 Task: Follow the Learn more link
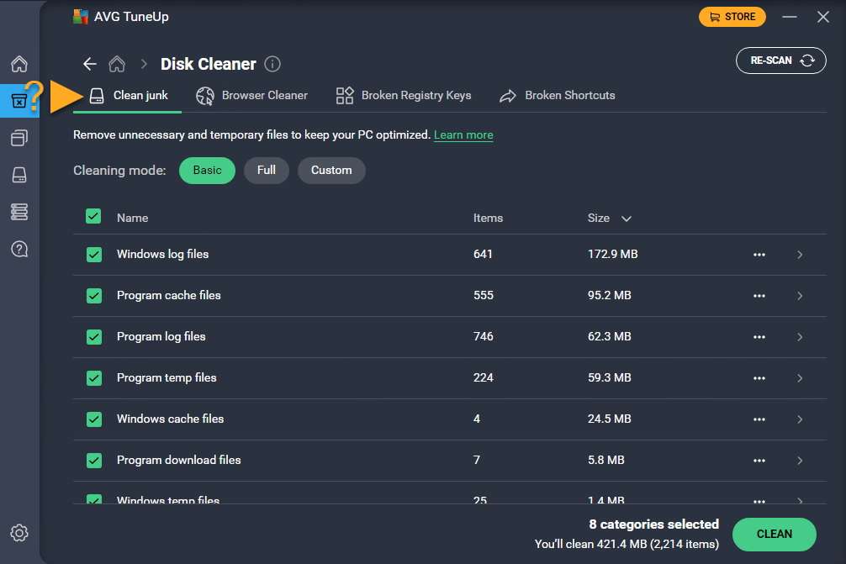pos(463,135)
